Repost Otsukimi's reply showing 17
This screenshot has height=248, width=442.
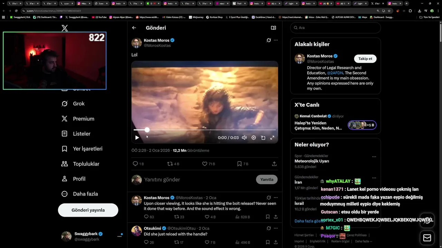pos(179,242)
